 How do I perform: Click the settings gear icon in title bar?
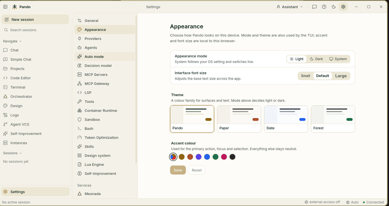(343, 7)
